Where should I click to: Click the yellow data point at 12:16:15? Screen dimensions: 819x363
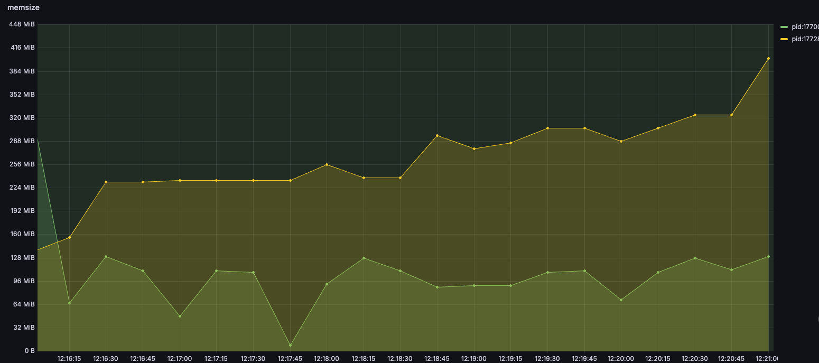pos(69,238)
